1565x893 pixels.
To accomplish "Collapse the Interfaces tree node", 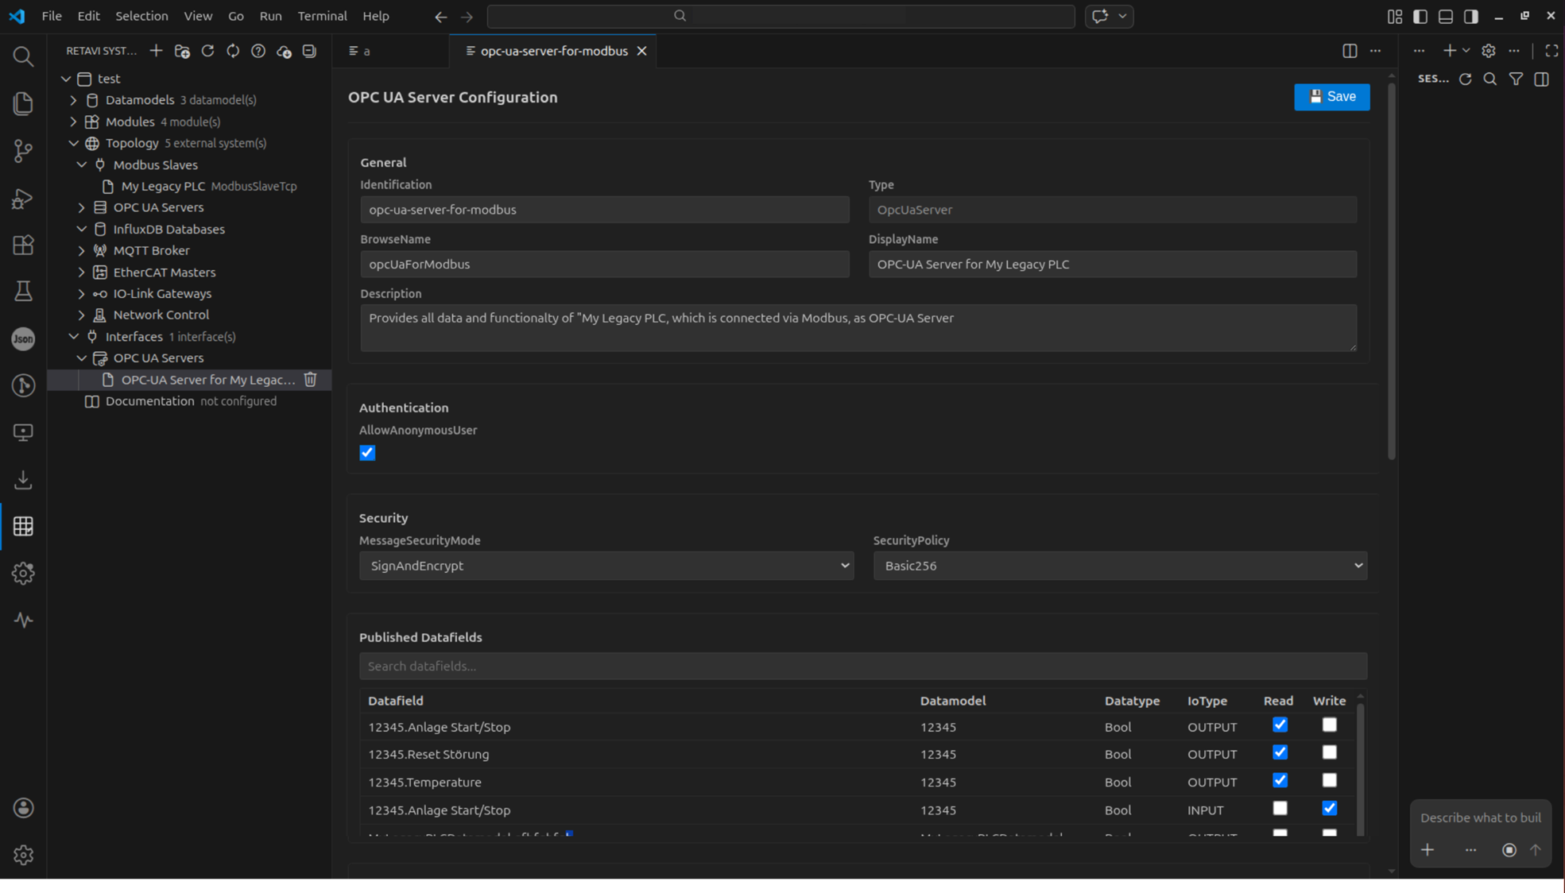I will click(x=73, y=337).
